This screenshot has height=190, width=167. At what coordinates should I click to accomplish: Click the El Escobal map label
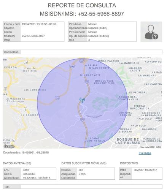pos(30,115)
